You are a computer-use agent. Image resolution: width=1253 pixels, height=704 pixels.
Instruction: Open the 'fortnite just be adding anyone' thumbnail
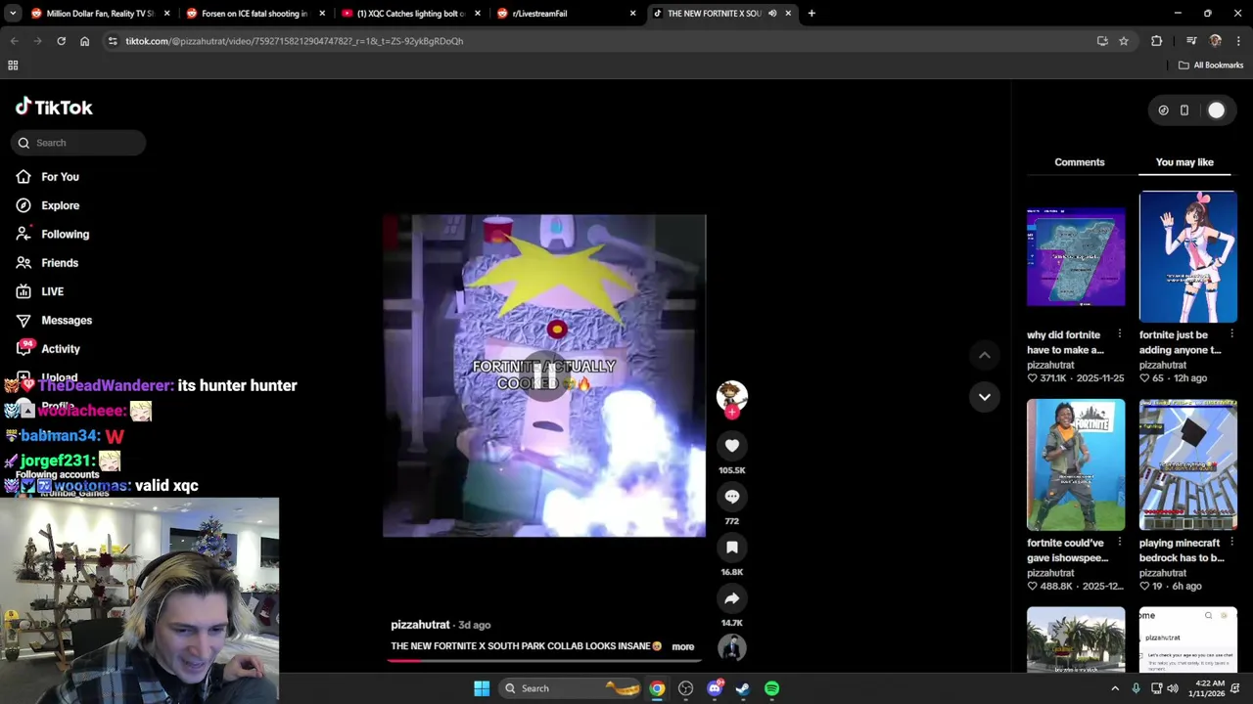click(1187, 256)
